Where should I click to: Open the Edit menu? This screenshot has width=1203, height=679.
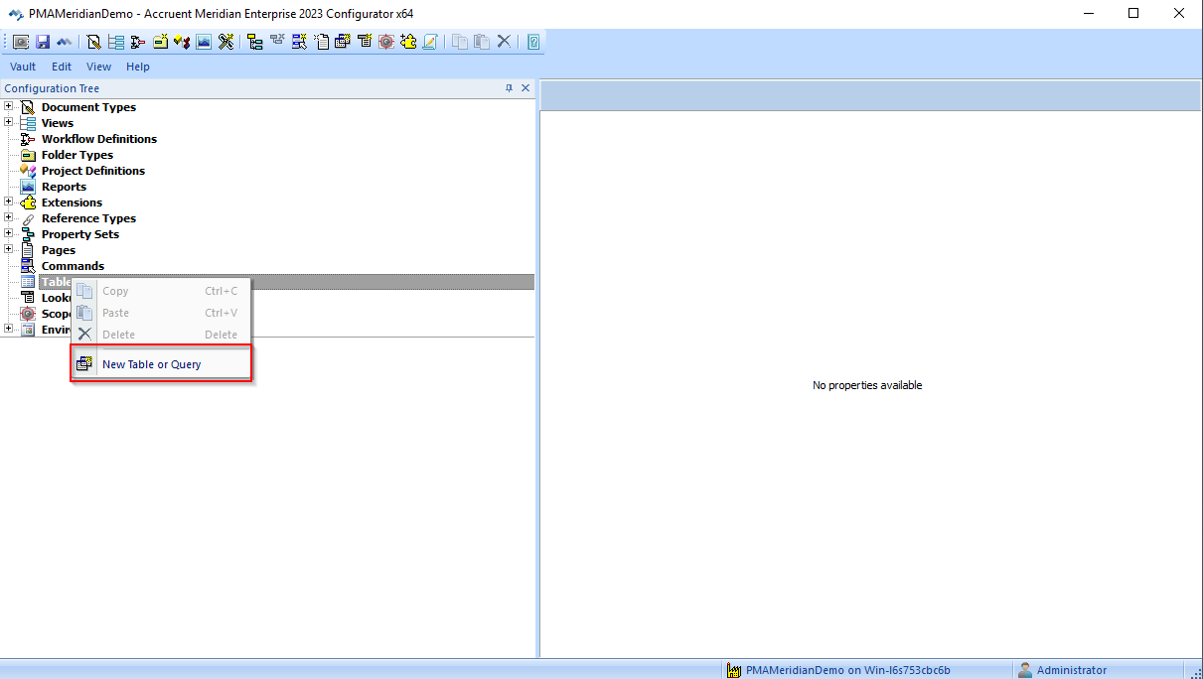point(62,67)
